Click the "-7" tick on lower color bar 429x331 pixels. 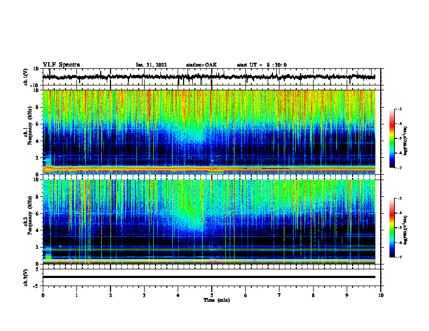click(399, 257)
